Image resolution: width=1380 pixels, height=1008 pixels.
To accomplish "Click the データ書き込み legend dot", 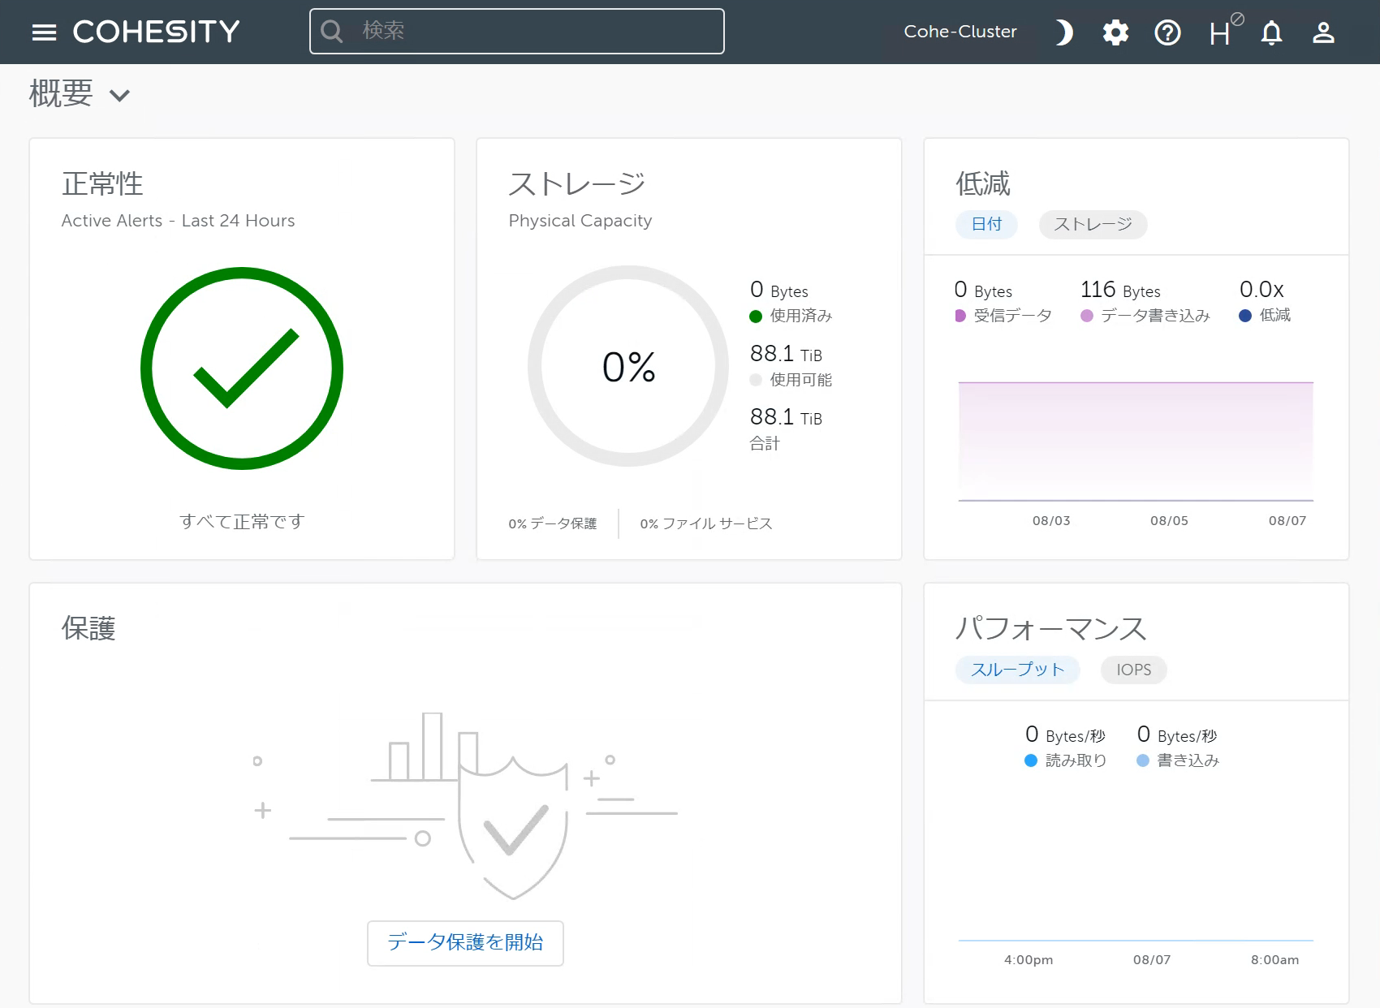I will click(1087, 316).
